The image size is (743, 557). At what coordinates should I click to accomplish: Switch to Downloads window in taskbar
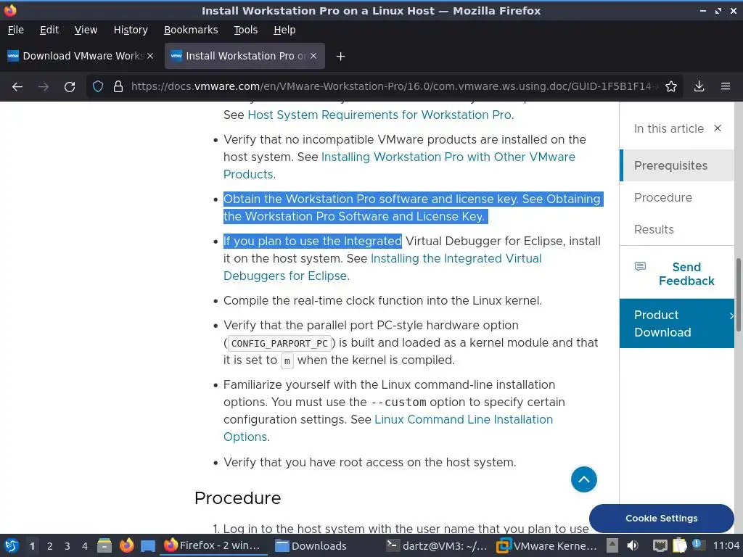pyautogui.click(x=311, y=545)
